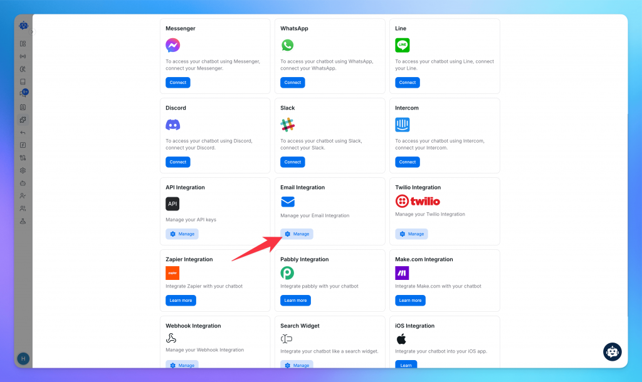642x382 pixels.
Task: Click the Zapier orange logo
Action: coord(172,273)
